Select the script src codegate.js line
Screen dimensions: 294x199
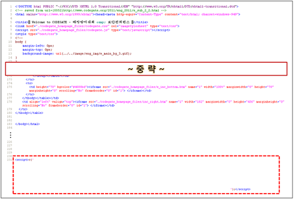point(93,30)
